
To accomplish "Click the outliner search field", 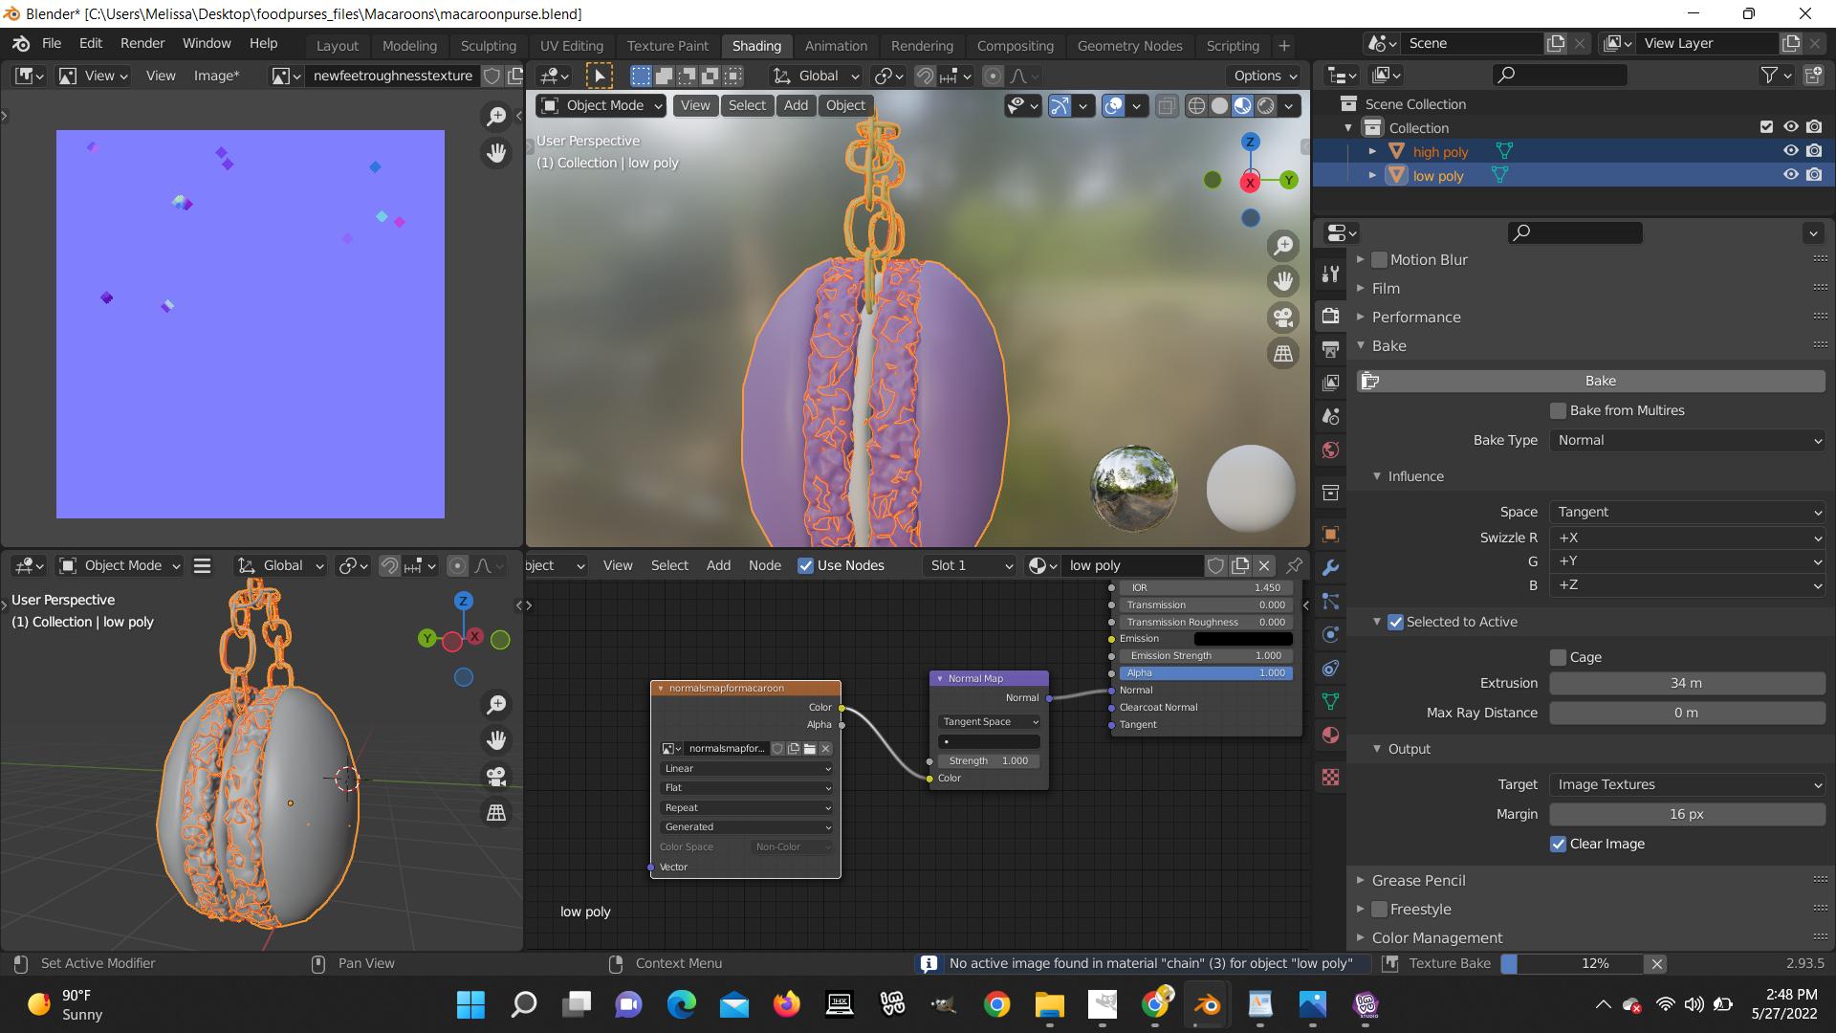I will click(1560, 75).
